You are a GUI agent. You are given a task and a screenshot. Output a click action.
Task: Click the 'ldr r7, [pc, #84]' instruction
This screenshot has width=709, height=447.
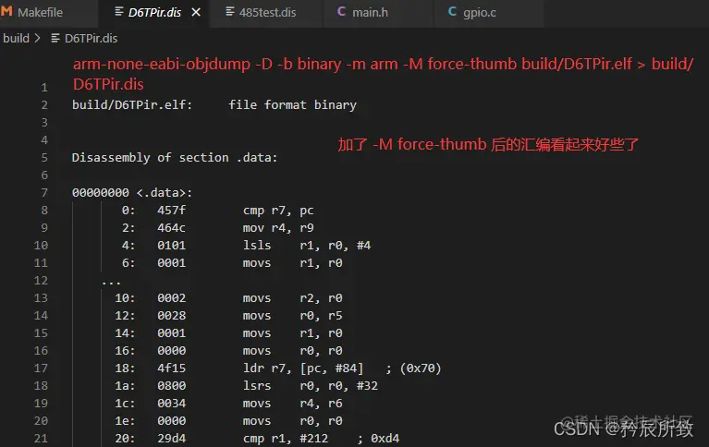(303, 368)
